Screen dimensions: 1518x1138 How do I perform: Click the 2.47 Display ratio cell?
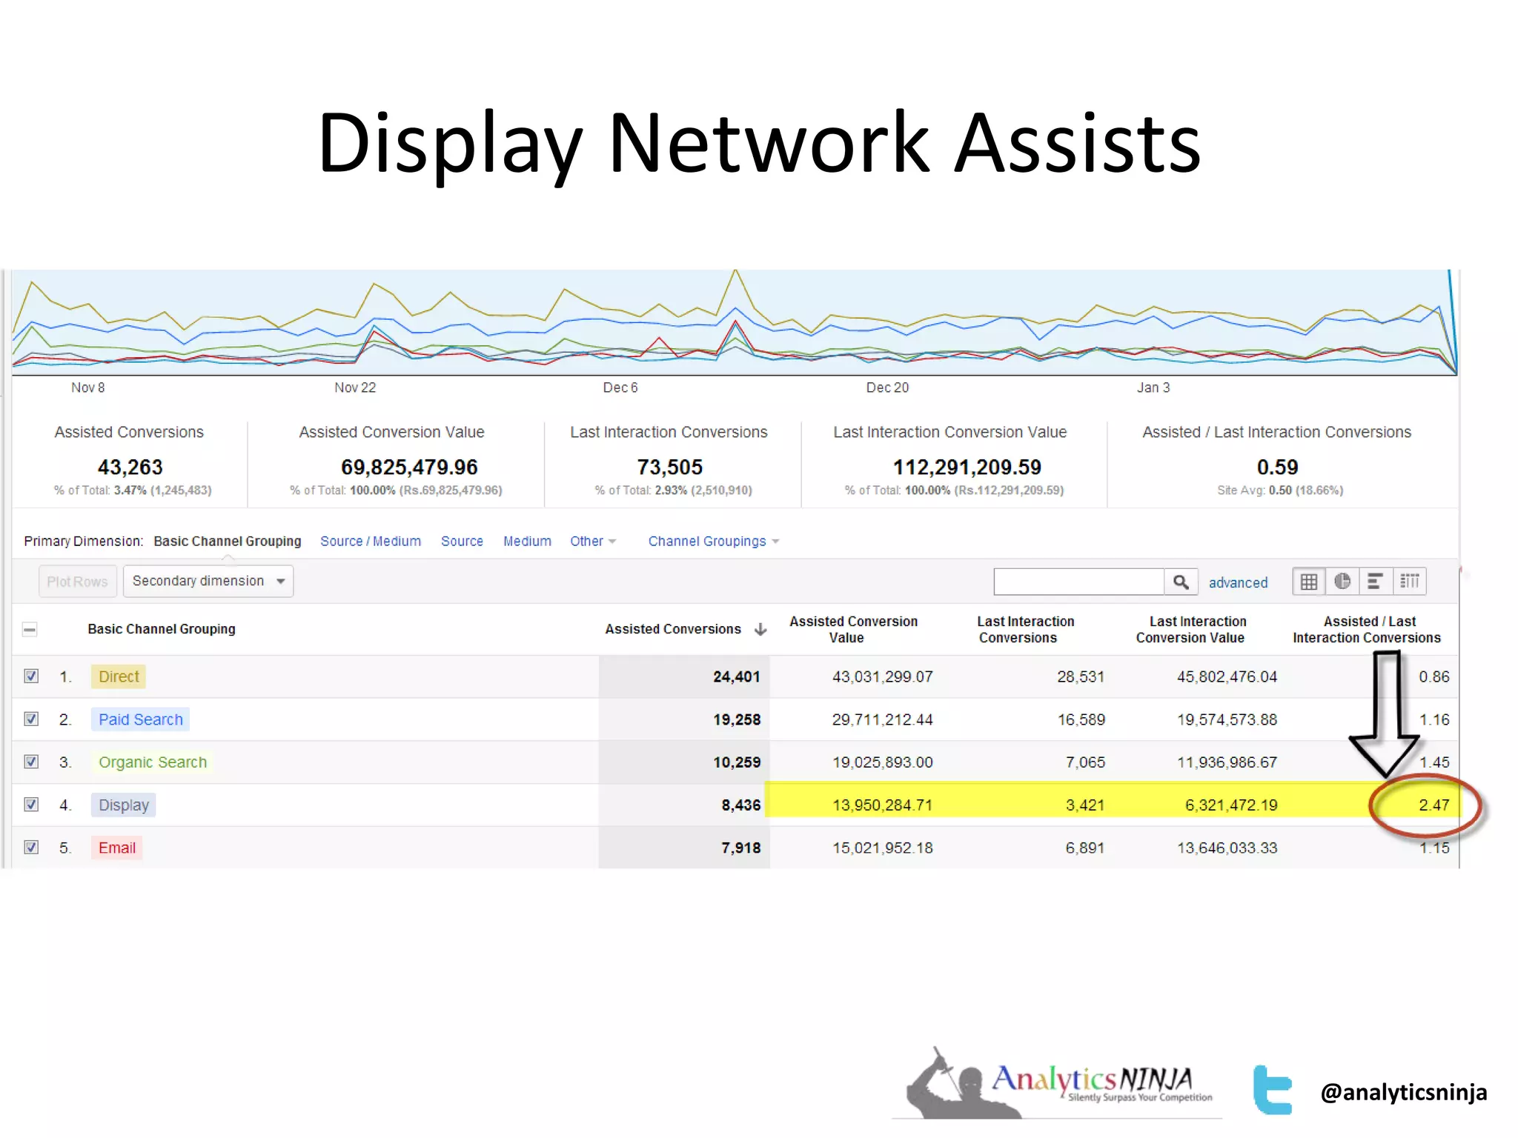tap(1434, 805)
